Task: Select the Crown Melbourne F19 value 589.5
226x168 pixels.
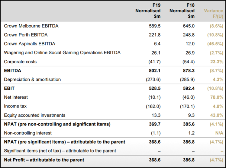Action: [155, 26]
